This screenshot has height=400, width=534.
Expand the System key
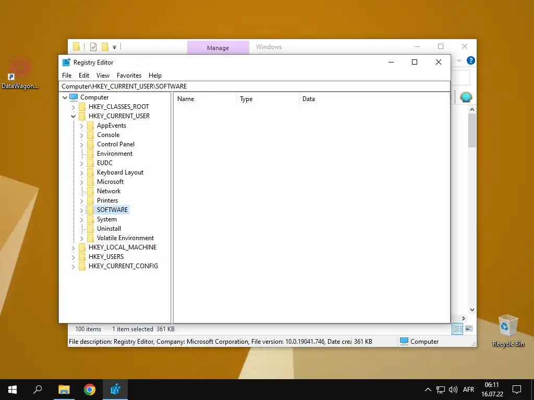[82, 220]
